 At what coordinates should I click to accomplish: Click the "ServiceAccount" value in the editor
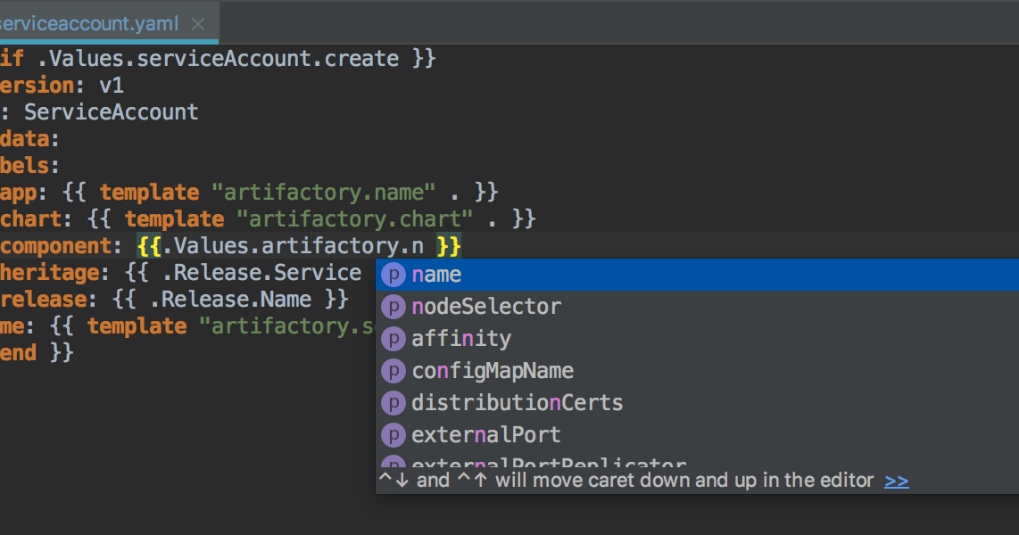(111, 111)
